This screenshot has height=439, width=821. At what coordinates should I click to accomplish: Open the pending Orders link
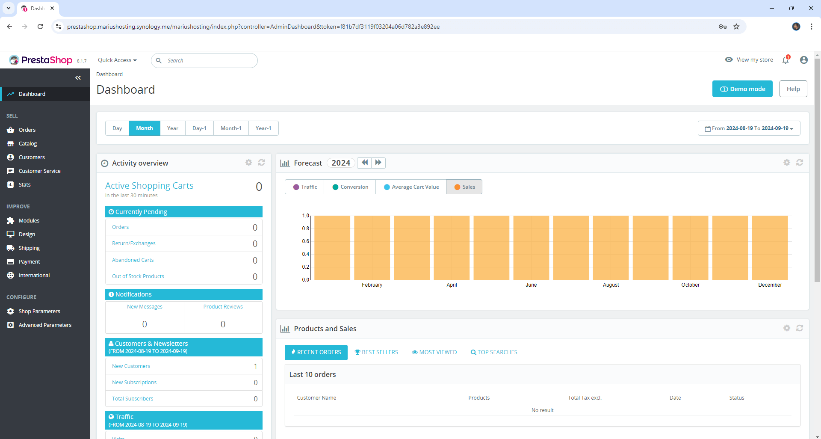pyautogui.click(x=121, y=227)
